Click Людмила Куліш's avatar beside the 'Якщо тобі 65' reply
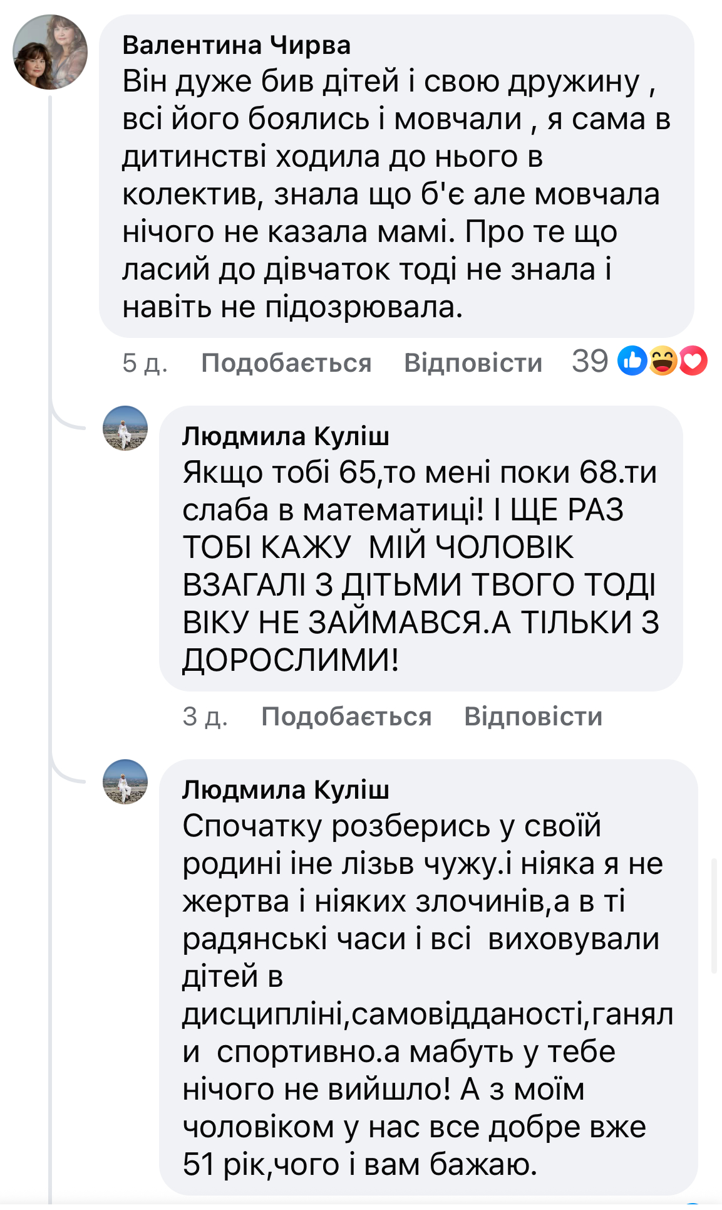 click(x=125, y=428)
